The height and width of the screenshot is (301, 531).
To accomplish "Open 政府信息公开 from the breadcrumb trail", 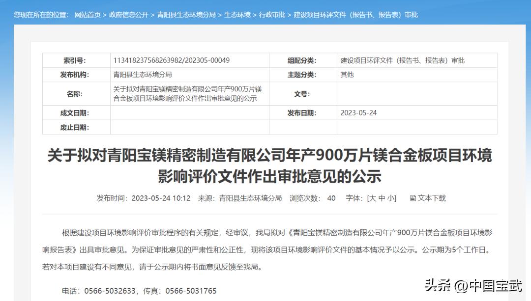I will (x=129, y=15).
